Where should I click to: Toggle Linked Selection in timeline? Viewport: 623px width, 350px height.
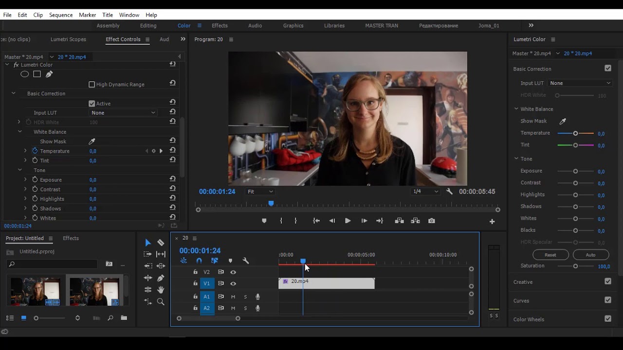[215, 261]
